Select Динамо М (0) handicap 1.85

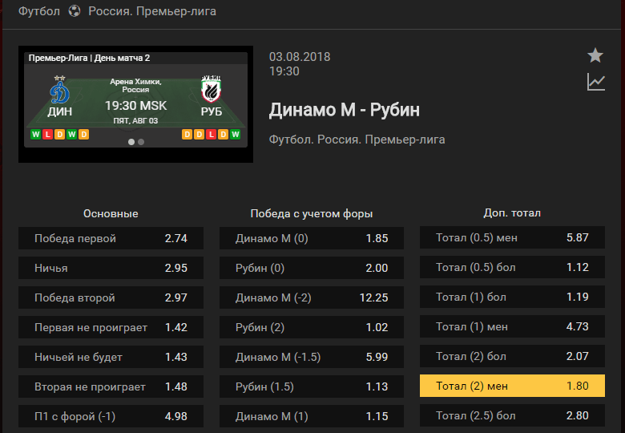click(312, 238)
